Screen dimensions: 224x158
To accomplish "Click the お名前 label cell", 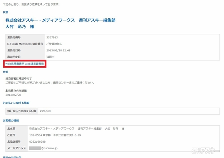I will coord(16,129).
